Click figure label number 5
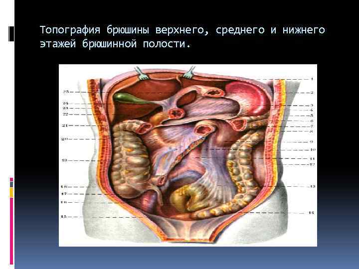This screenshot has height=269, width=359. click(312, 116)
